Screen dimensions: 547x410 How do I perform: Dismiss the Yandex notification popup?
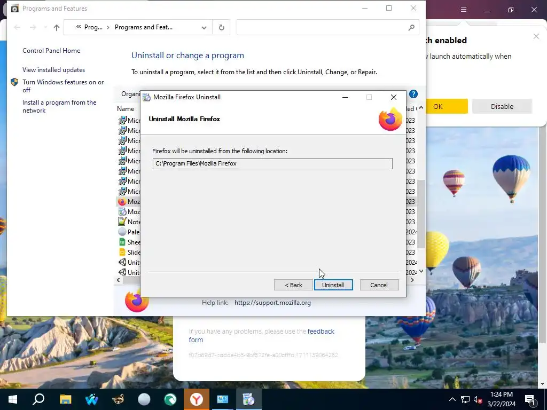coord(536,36)
